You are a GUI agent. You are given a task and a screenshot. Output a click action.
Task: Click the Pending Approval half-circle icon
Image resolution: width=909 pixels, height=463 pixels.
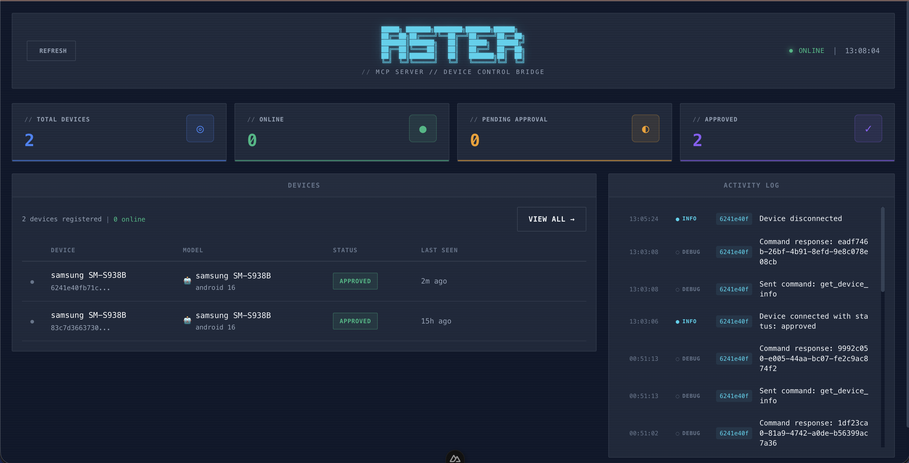[x=645, y=129]
